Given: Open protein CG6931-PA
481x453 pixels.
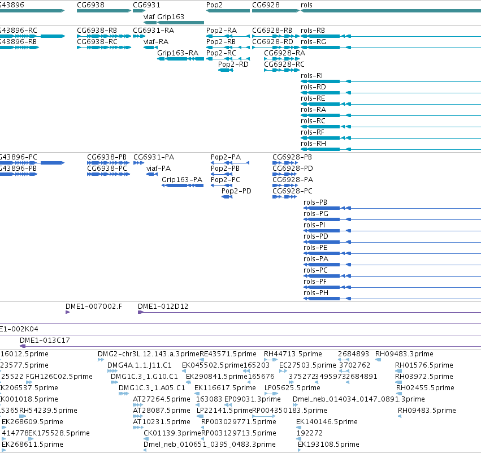Looking at the screenshot, I should click(154, 157).
